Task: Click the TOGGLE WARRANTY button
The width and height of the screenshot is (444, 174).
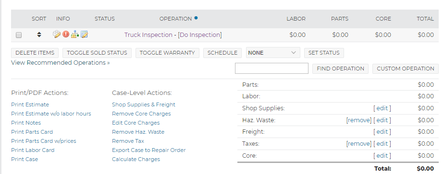Action: [167, 53]
